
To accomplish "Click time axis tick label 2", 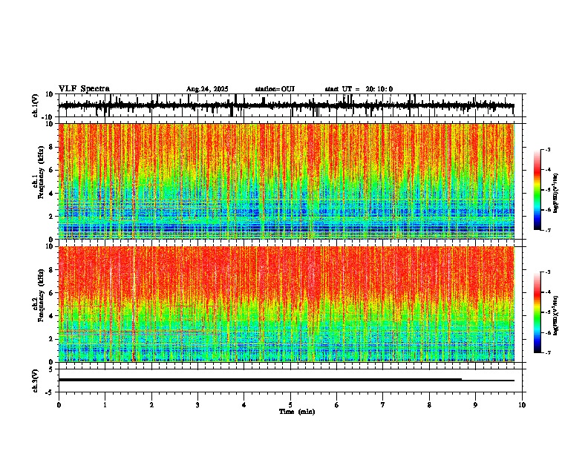I will coord(151,405).
